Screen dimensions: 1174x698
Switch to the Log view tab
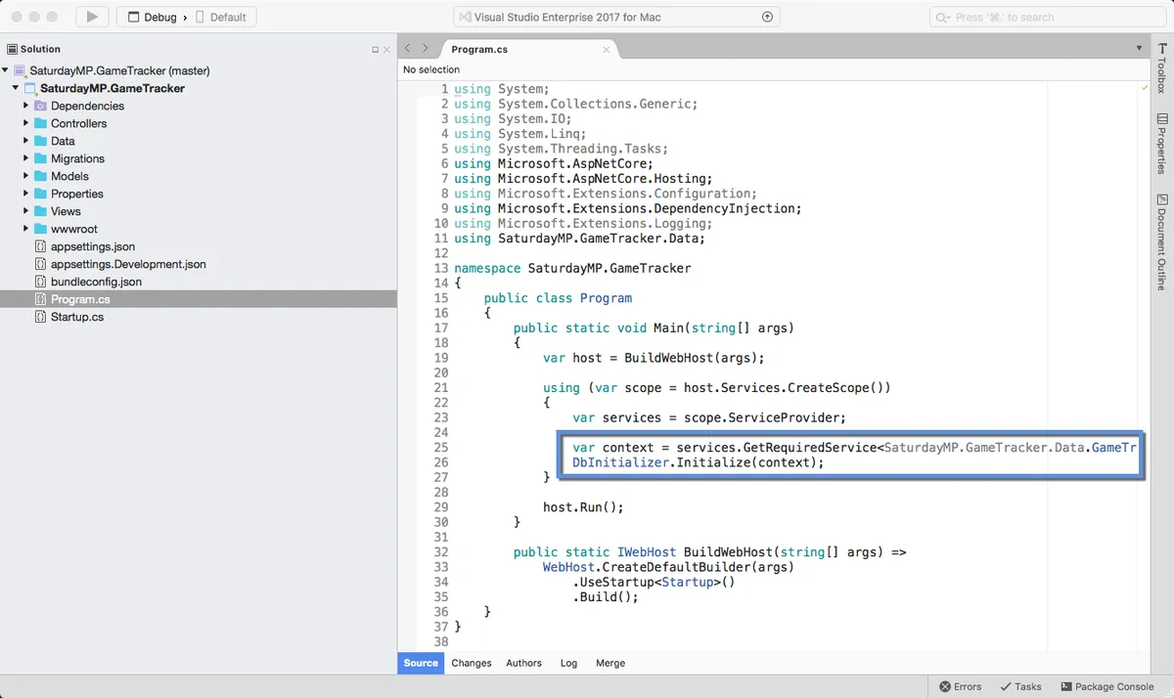coord(568,663)
